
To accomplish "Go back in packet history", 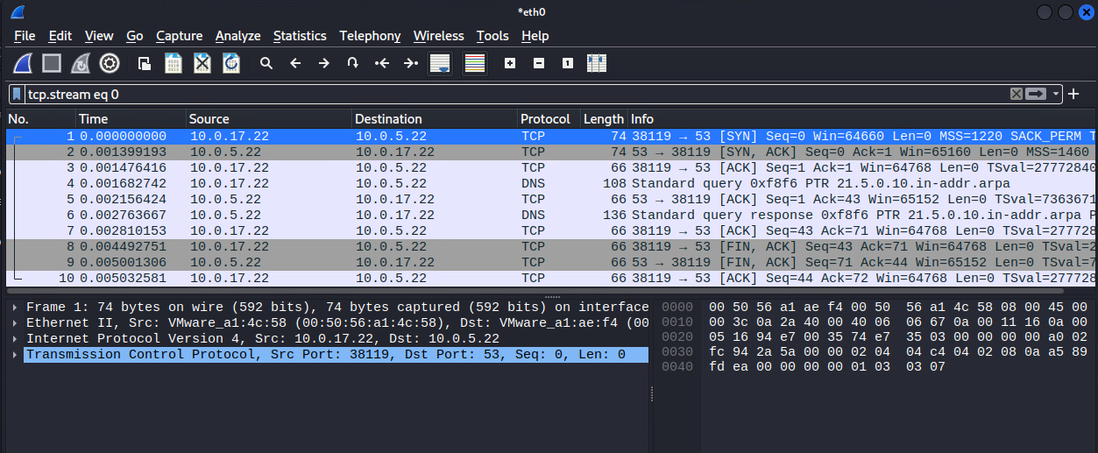I will (295, 63).
